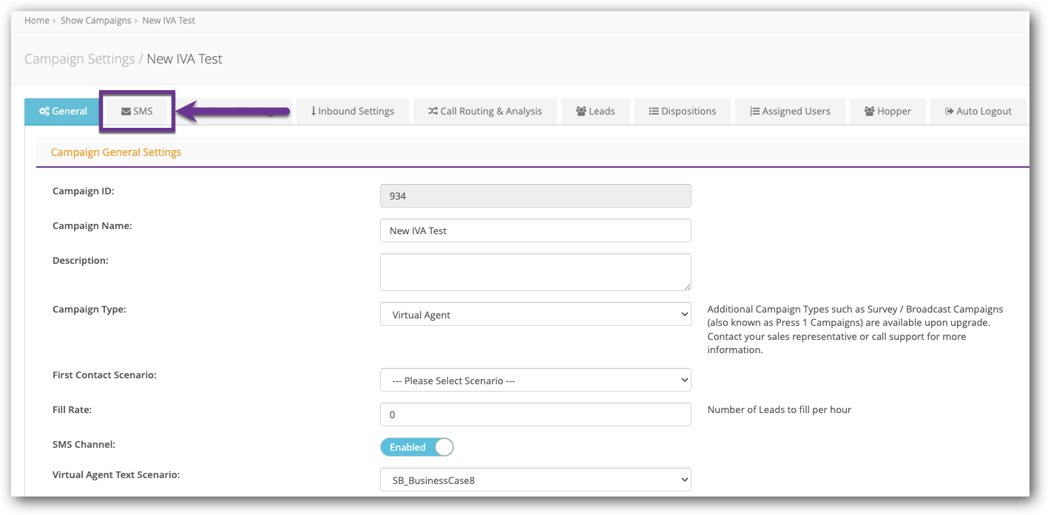Click the people icon on Leads tab
1048x515 pixels.
coord(581,112)
